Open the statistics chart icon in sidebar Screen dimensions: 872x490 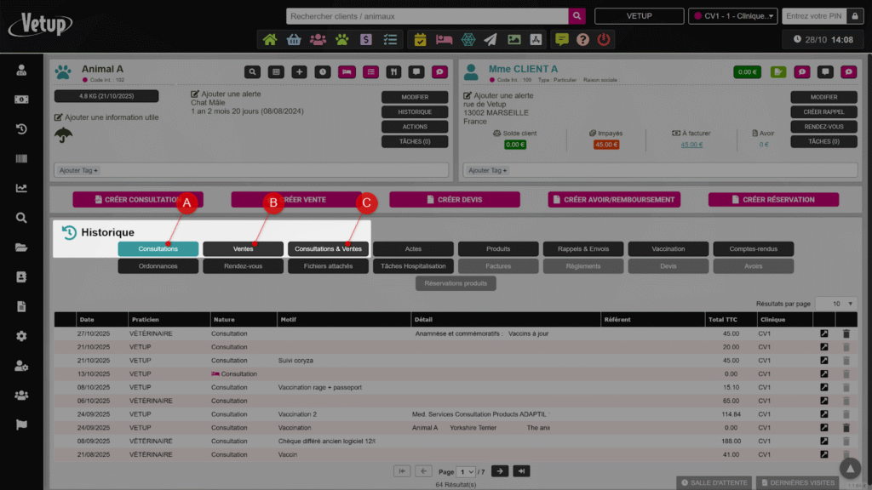tap(21, 188)
